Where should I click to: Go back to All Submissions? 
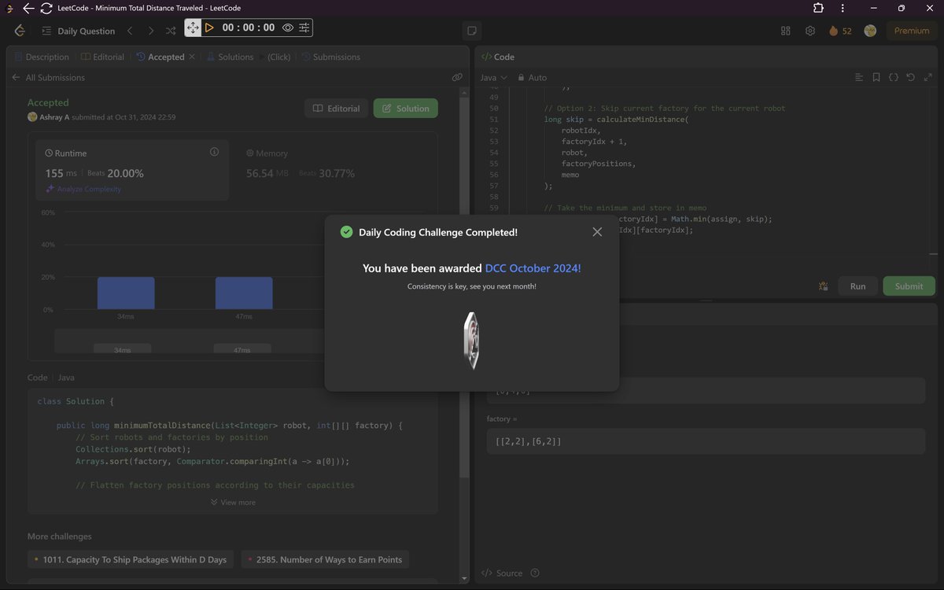point(48,78)
